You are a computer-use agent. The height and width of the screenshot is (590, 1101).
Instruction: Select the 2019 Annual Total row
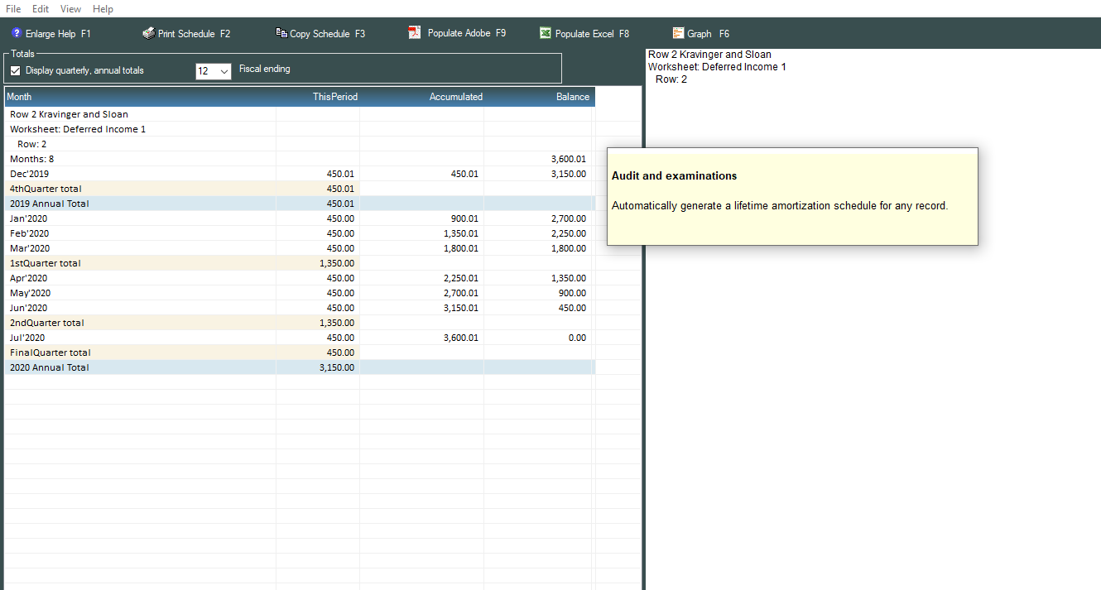click(299, 204)
